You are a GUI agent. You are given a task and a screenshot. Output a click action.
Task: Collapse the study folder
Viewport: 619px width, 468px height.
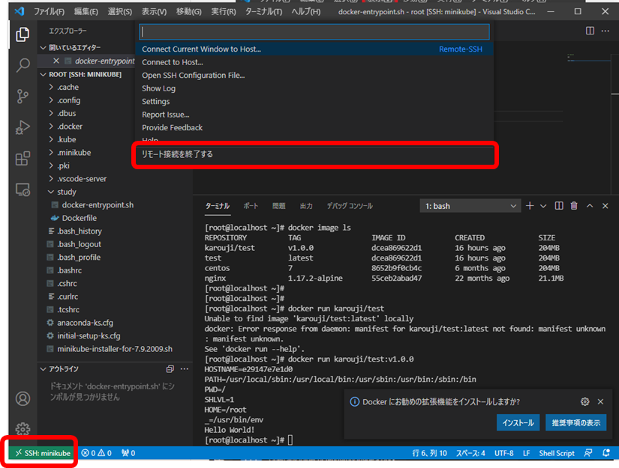pos(50,192)
